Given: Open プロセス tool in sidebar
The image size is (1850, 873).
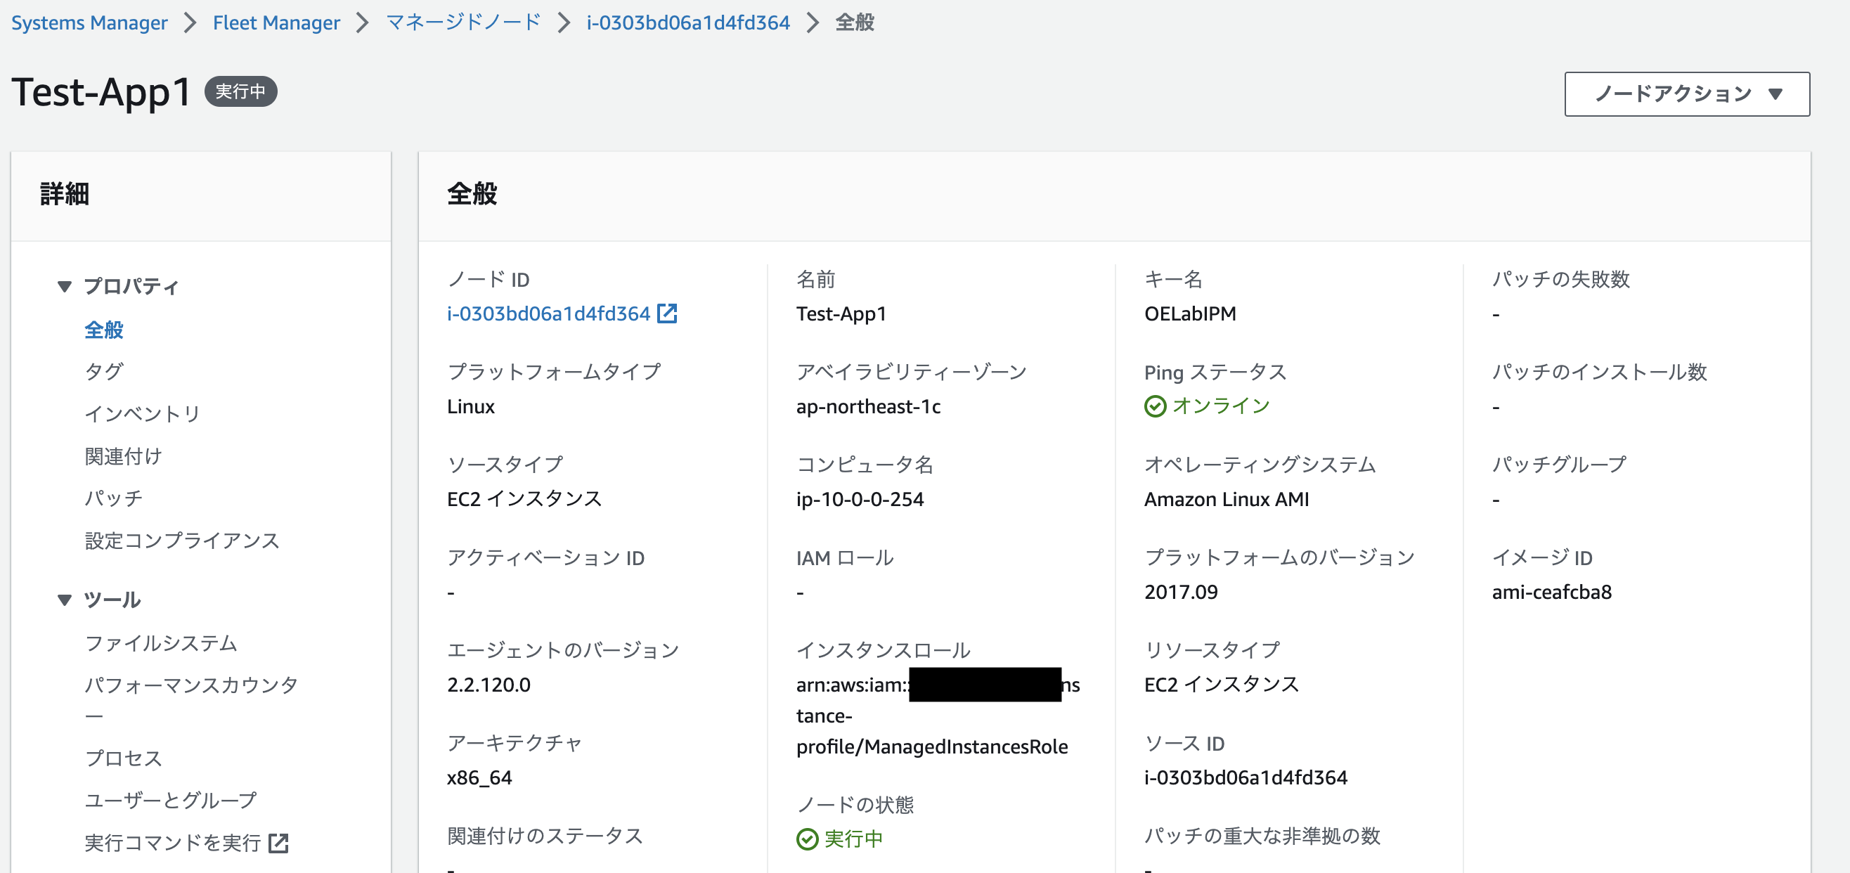Looking at the screenshot, I should pos(124,758).
